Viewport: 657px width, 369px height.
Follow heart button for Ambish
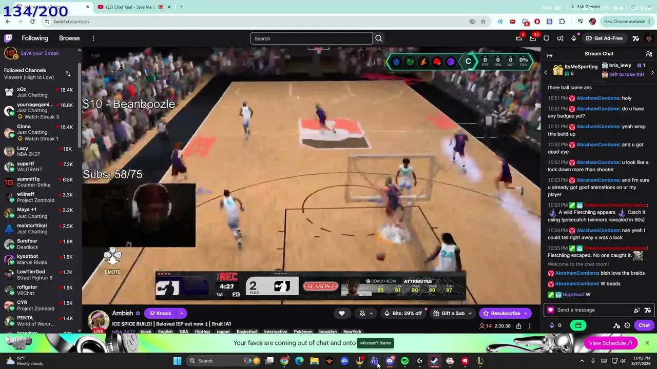342,313
